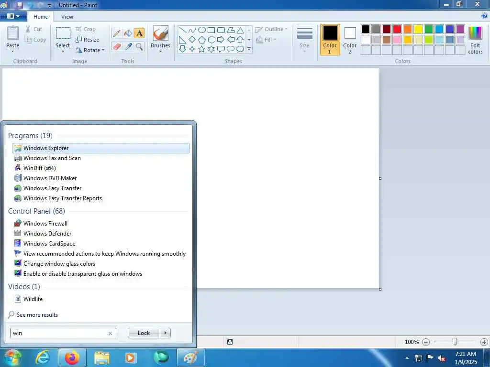This screenshot has height=367, width=490.
Task: Click See more results link
Action: 37,315
